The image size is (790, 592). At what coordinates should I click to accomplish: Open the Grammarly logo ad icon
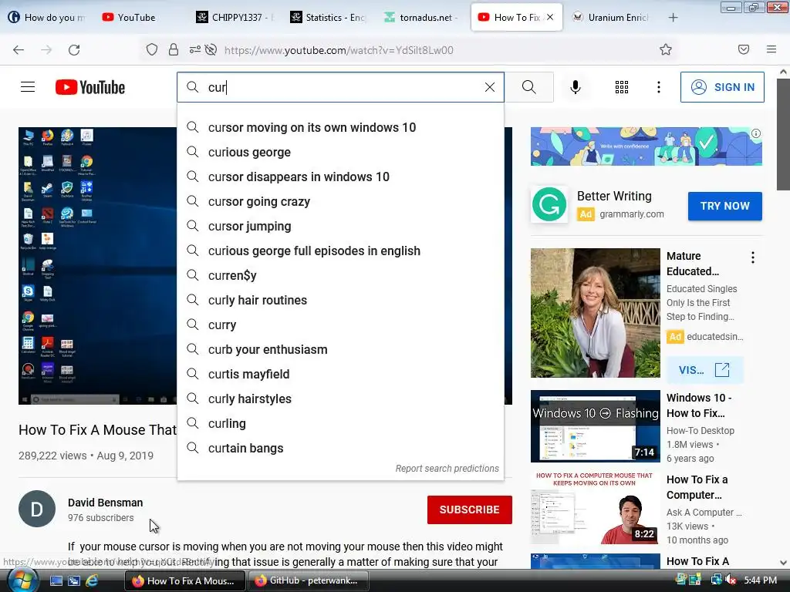tap(549, 204)
